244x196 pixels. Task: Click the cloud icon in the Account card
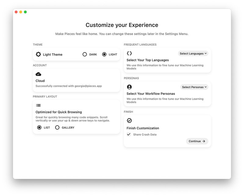point(38,74)
